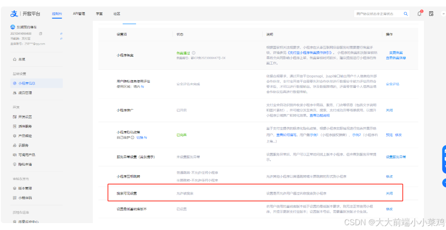Click the 搜索可见设置 row label

point(127,193)
